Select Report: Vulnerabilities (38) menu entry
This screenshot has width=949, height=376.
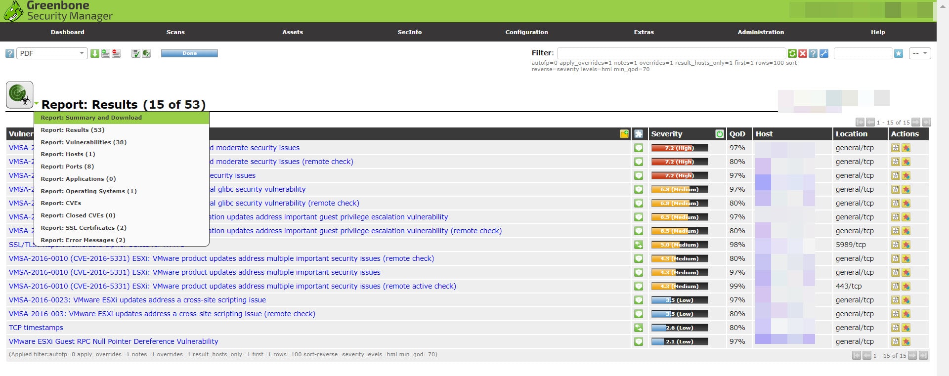[x=122, y=142]
